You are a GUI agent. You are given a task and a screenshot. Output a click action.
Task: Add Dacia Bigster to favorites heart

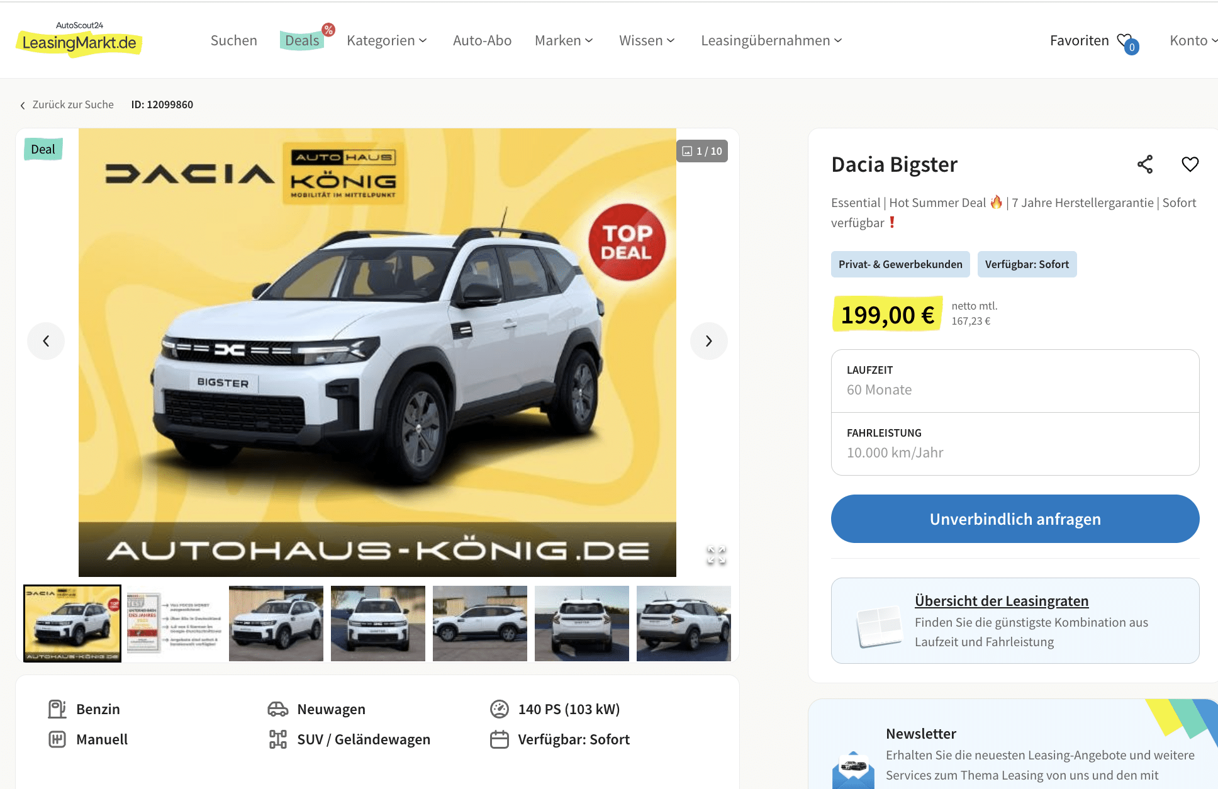pyautogui.click(x=1190, y=164)
